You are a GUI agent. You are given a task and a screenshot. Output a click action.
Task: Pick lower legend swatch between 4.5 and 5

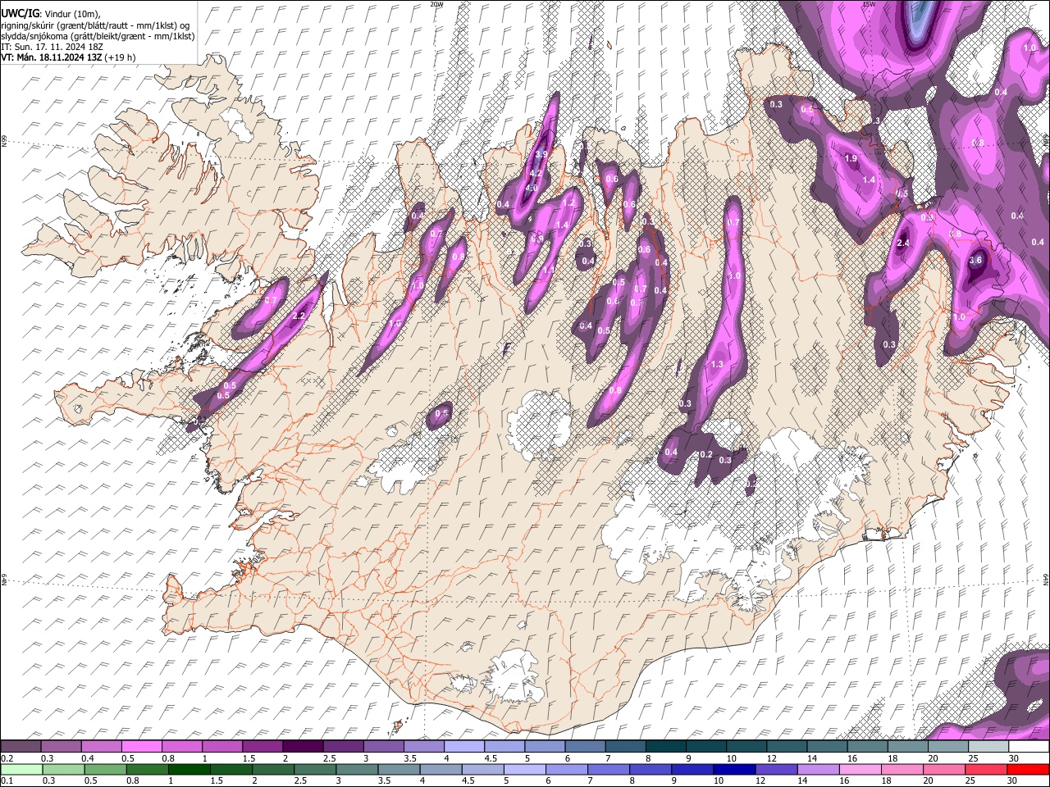pos(483,769)
